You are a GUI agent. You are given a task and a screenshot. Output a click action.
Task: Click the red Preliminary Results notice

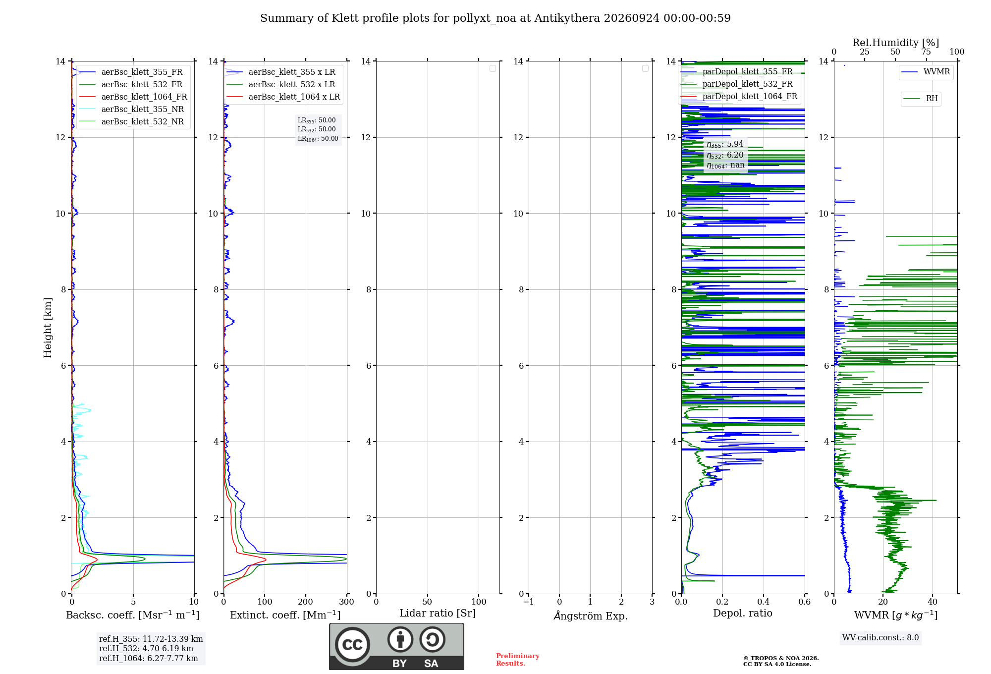[x=518, y=660]
